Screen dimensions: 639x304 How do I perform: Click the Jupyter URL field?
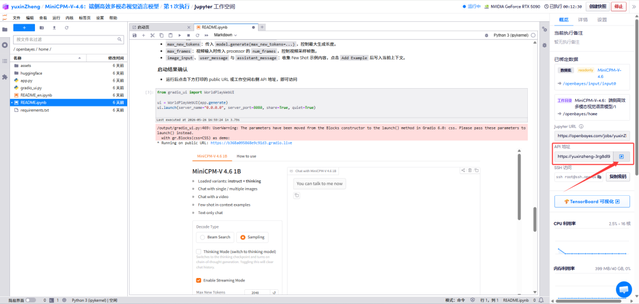tap(592, 135)
